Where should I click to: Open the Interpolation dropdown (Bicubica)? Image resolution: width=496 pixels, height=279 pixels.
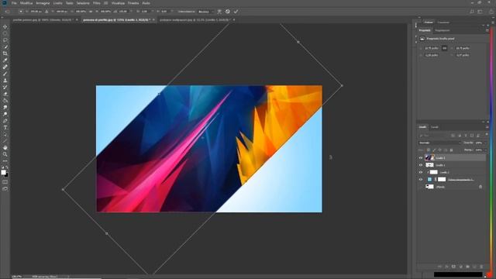click(x=205, y=12)
